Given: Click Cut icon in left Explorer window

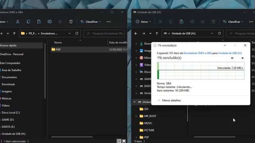Looking at the screenshot, I should tap(18, 22).
